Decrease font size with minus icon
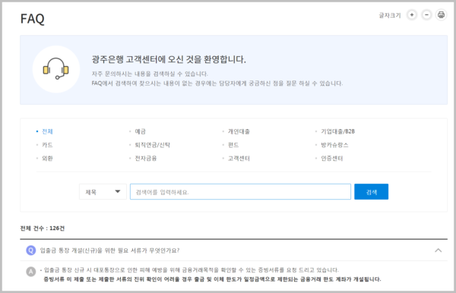The height and width of the screenshot is (293, 456). click(426, 15)
